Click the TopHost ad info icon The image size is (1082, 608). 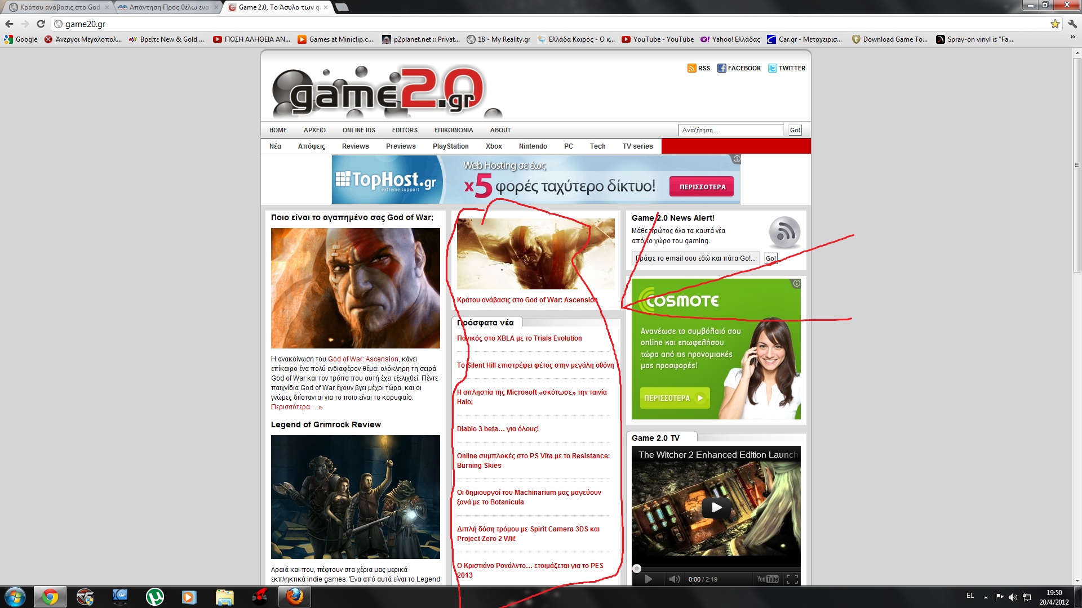point(737,159)
